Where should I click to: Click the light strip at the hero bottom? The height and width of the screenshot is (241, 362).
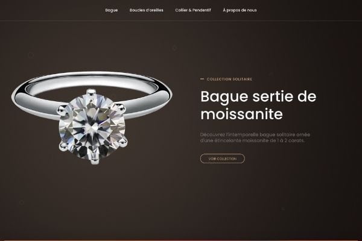point(181,240)
